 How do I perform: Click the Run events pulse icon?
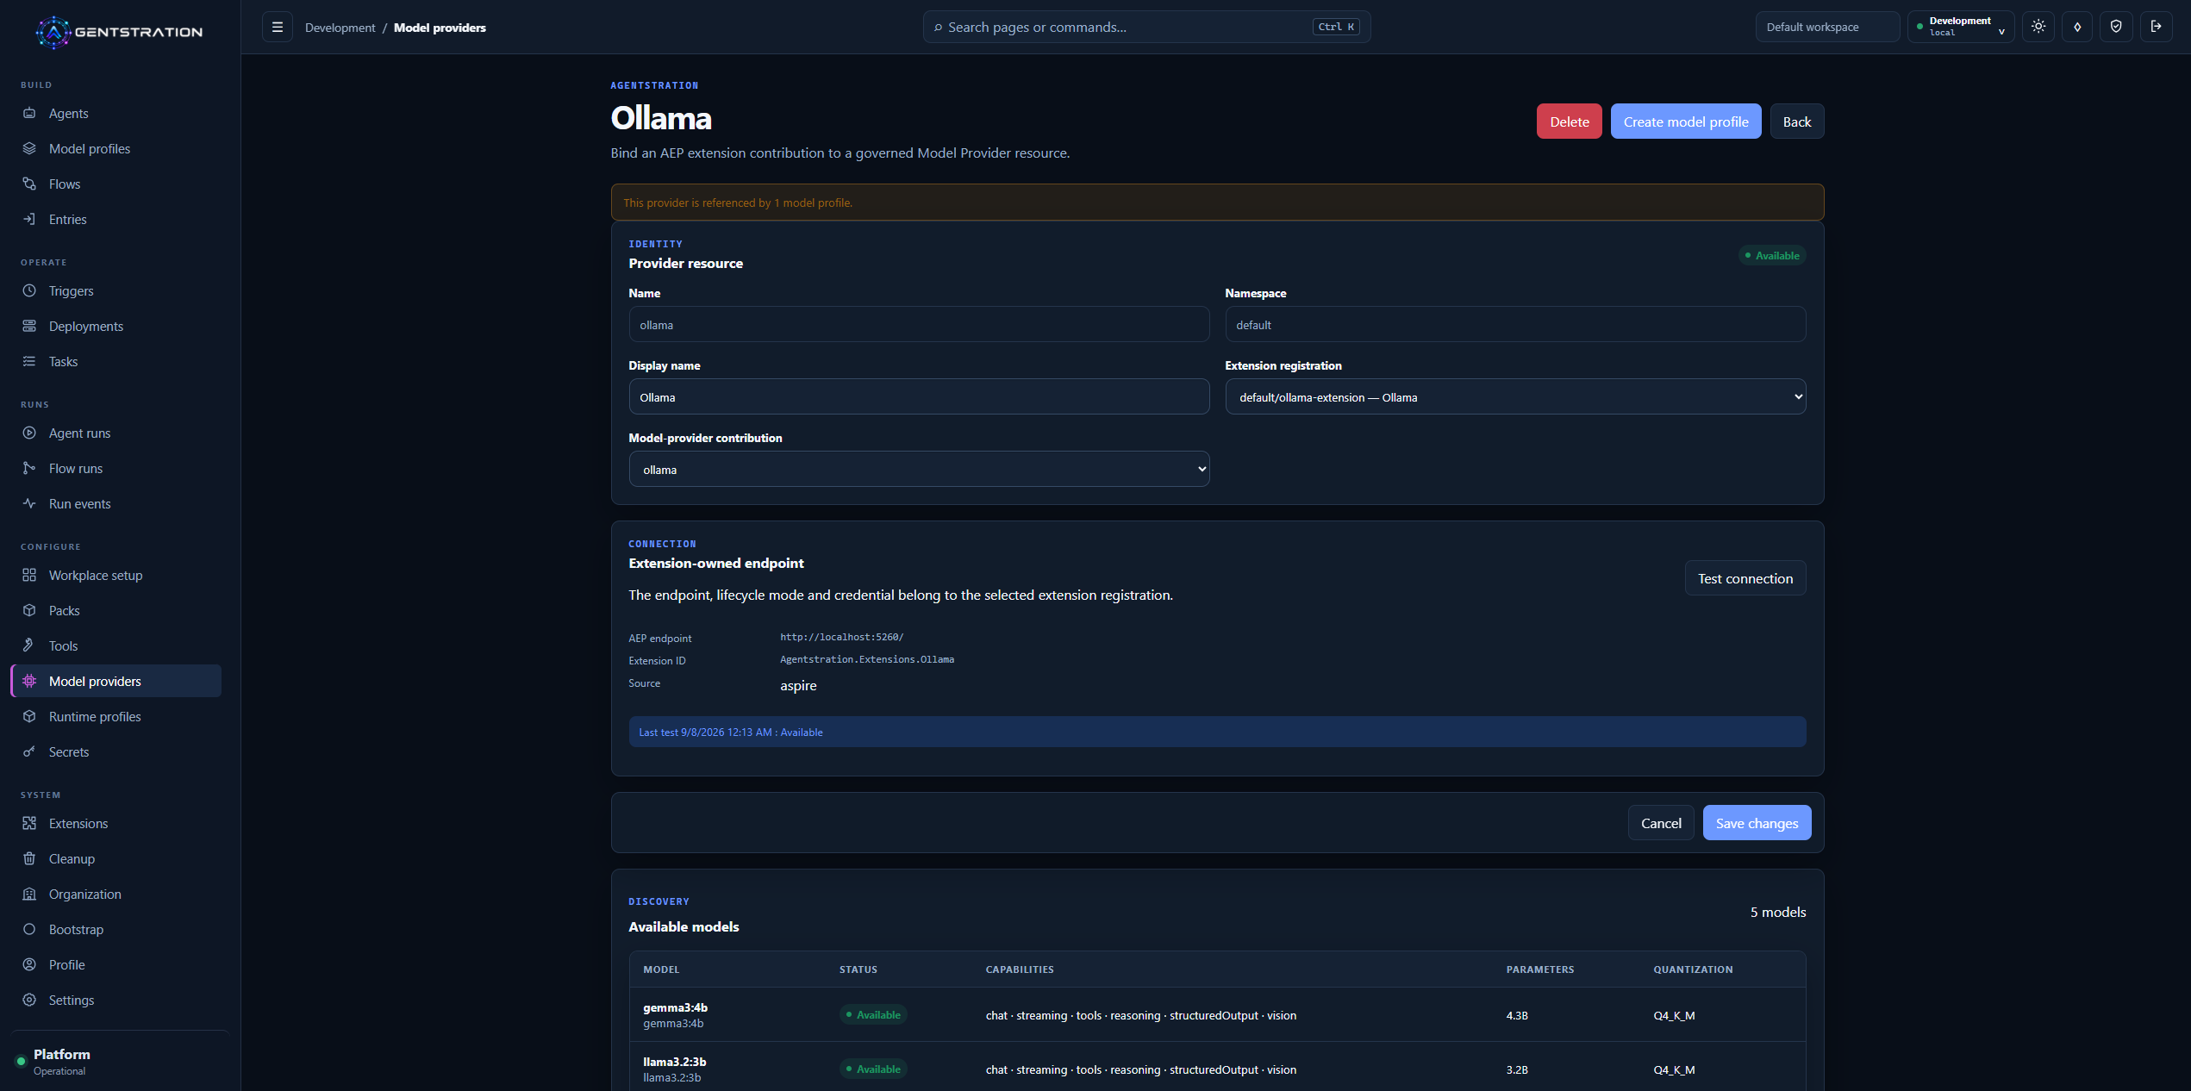click(29, 503)
